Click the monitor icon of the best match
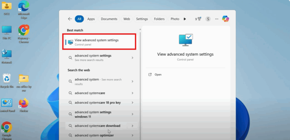The height and width of the screenshot is (140, 290). 71,42
